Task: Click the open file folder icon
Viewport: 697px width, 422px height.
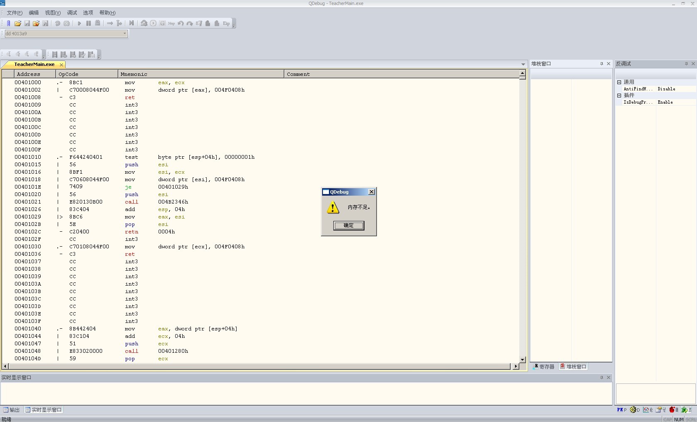Action: (x=17, y=24)
